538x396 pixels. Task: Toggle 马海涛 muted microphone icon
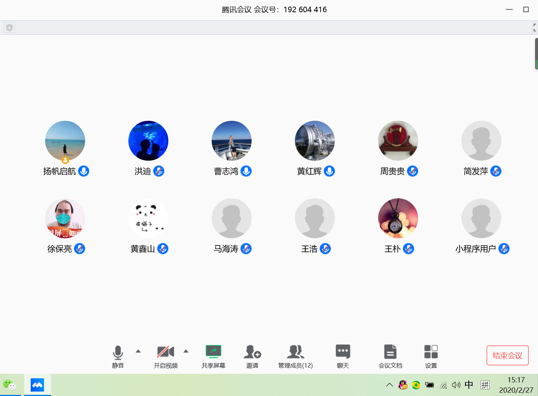click(246, 249)
